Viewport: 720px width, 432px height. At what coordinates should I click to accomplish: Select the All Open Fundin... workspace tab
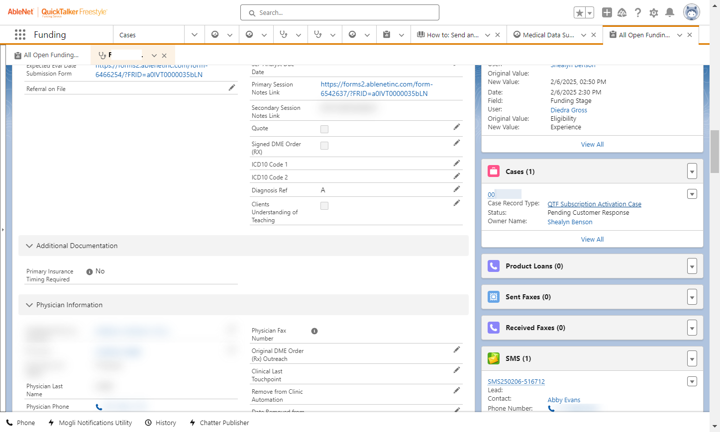pyautogui.click(x=640, y=35)
